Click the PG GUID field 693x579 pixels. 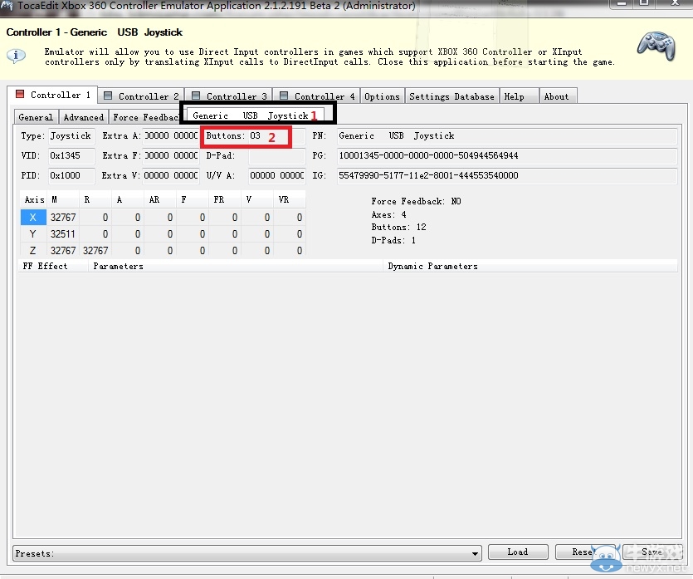click(507, 155)
